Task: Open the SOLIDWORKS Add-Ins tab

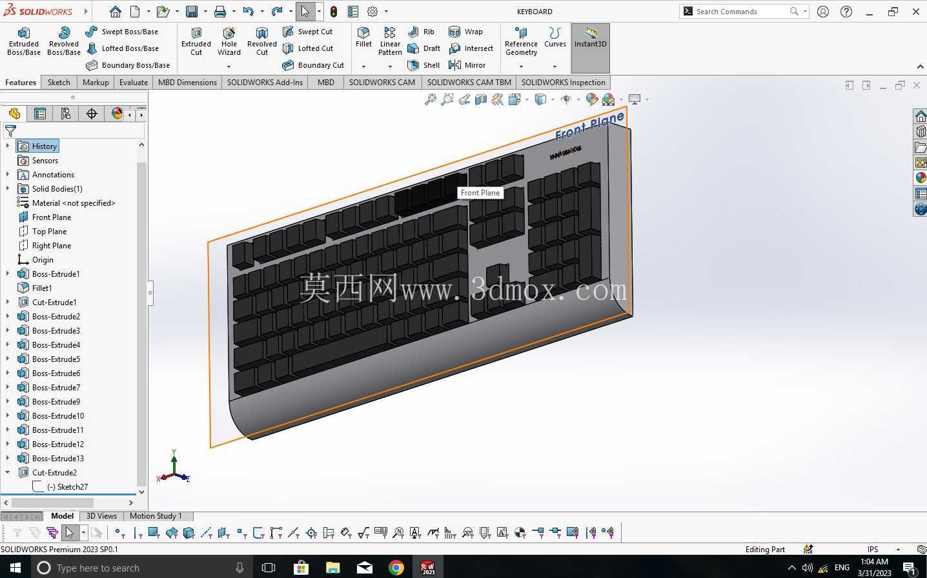Action: (265, 83)
